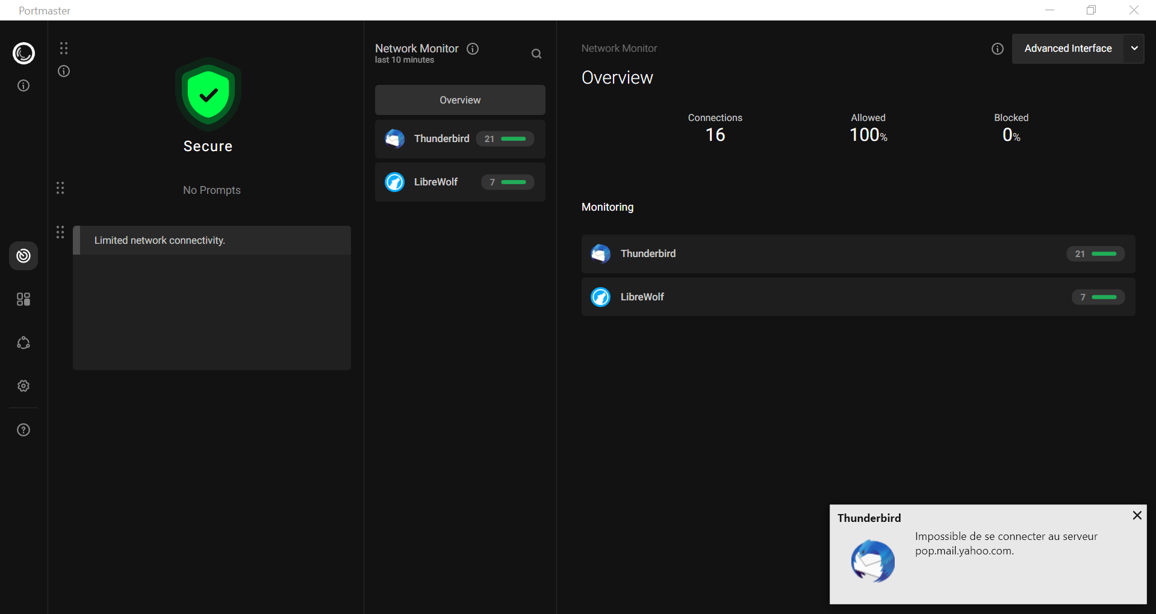Click the Thunderbird icon in the notification popup
Image resolution: width=1156 pixels, height=614 pixels.
[873, 560]
